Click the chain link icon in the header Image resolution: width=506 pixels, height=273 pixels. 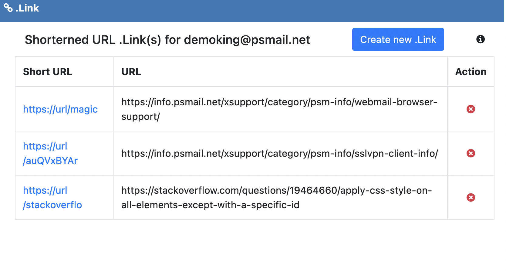tap(8, 8)
